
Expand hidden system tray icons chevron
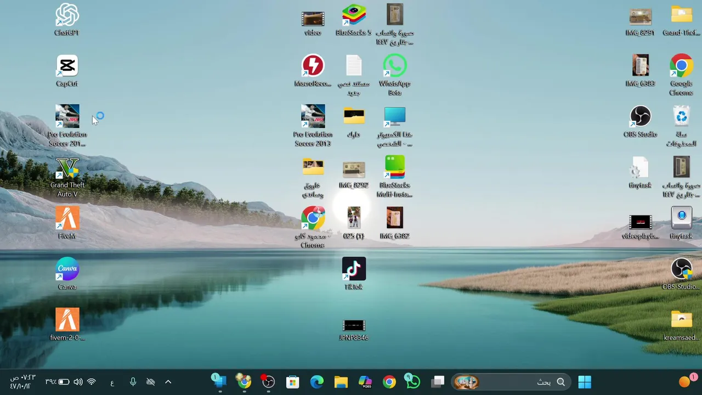(168, 382)
